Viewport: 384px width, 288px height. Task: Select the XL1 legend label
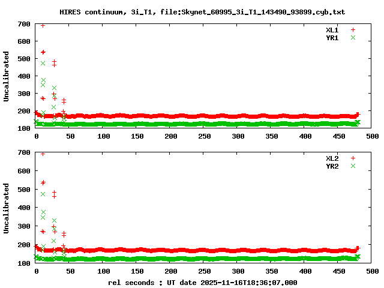332,29
